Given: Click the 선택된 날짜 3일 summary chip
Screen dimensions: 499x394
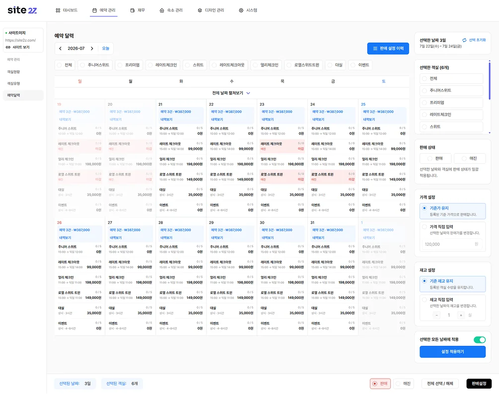Looking at the screenshot, I should tap(75, 384).
